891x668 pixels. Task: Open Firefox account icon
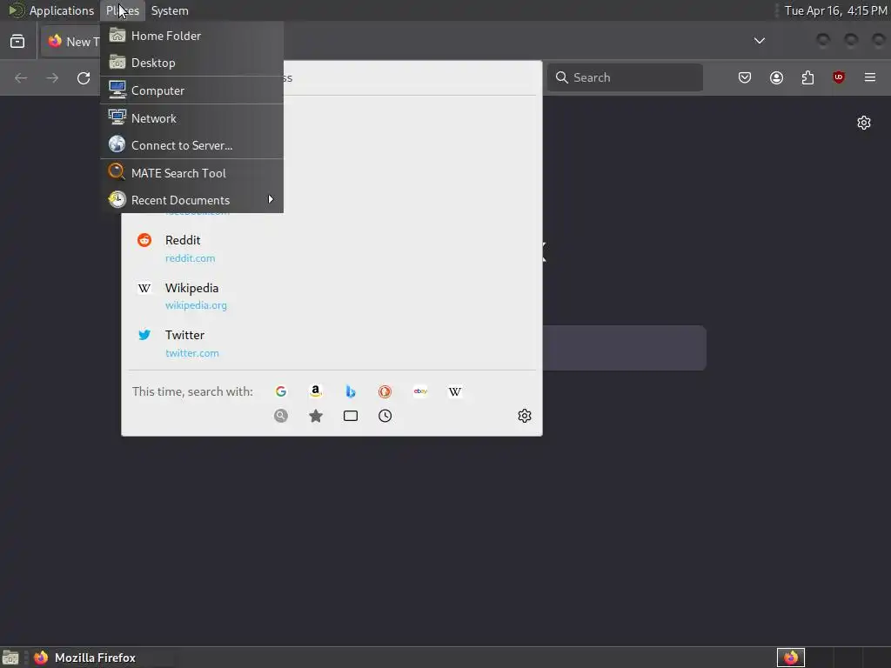pos(776,77)
